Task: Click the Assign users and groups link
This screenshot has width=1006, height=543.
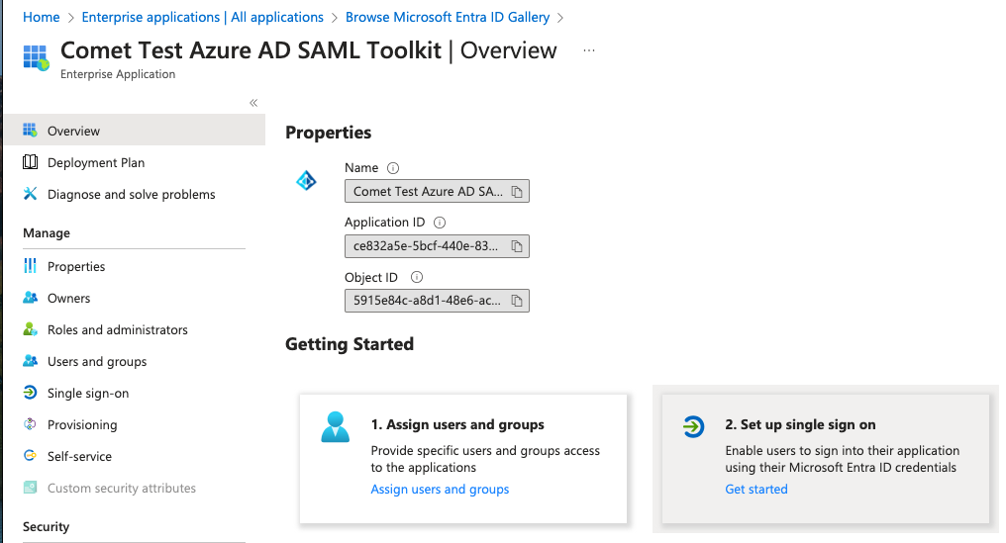Action: coord(440,490)
